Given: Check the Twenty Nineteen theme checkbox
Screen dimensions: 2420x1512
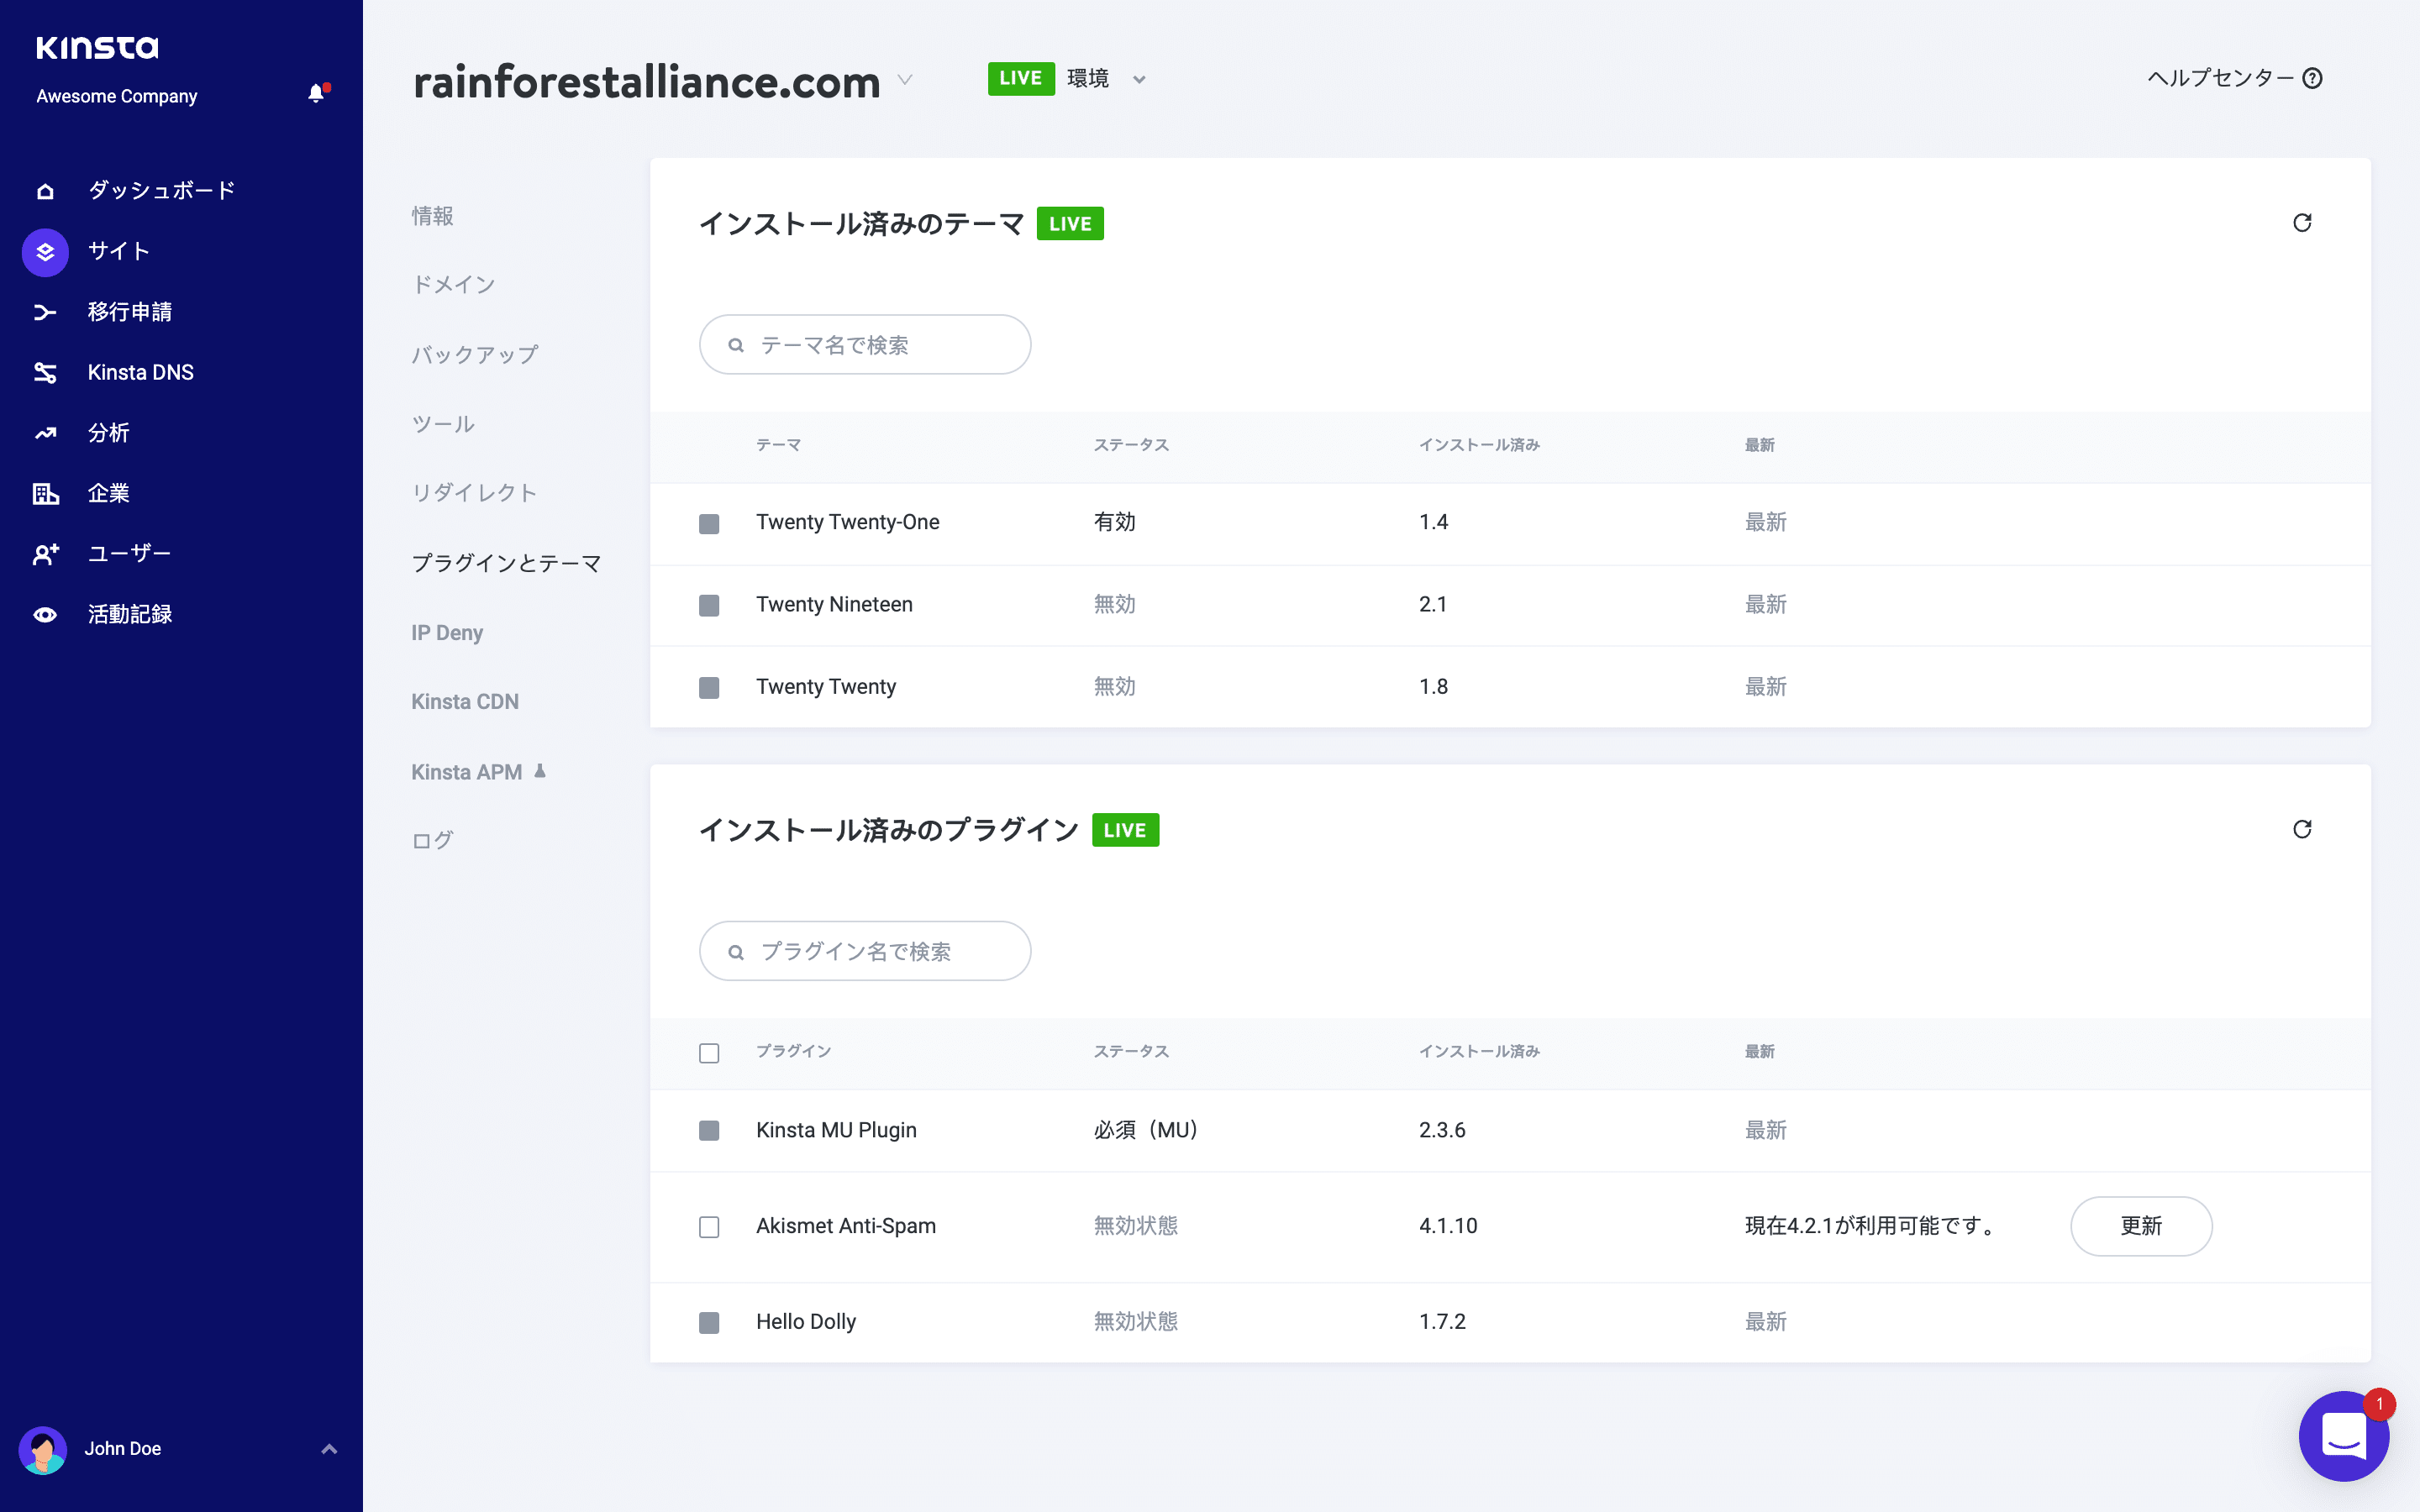Looking at the screenshot, I should tap(710, 605).
